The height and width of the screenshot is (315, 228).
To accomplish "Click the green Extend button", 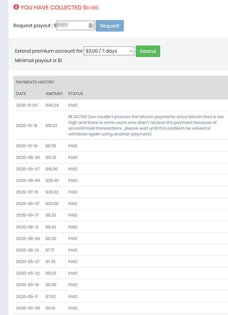I will tap(148, 51).
